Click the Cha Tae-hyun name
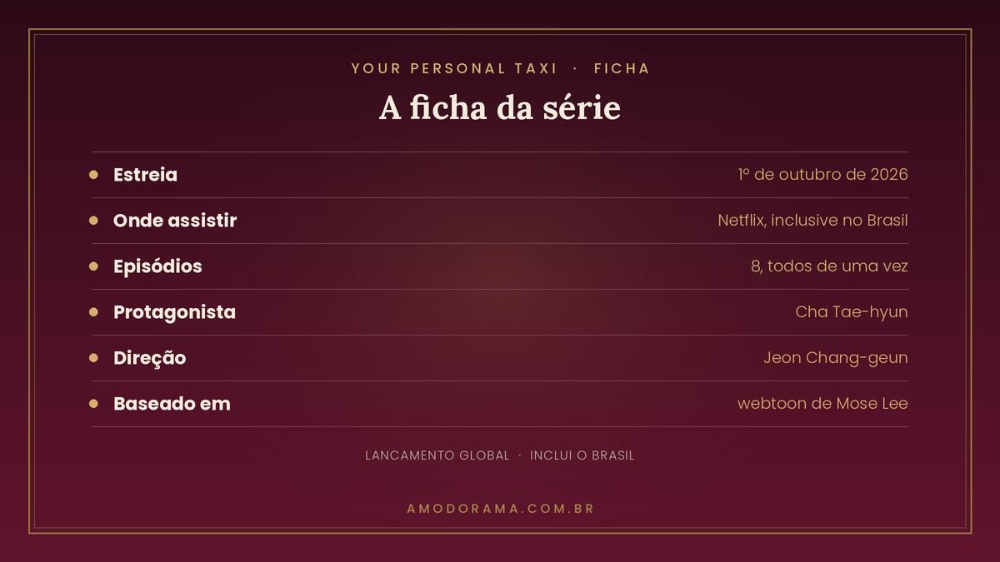The width and height of the screenshot is (1000, 562). click(x=852, y=312)
